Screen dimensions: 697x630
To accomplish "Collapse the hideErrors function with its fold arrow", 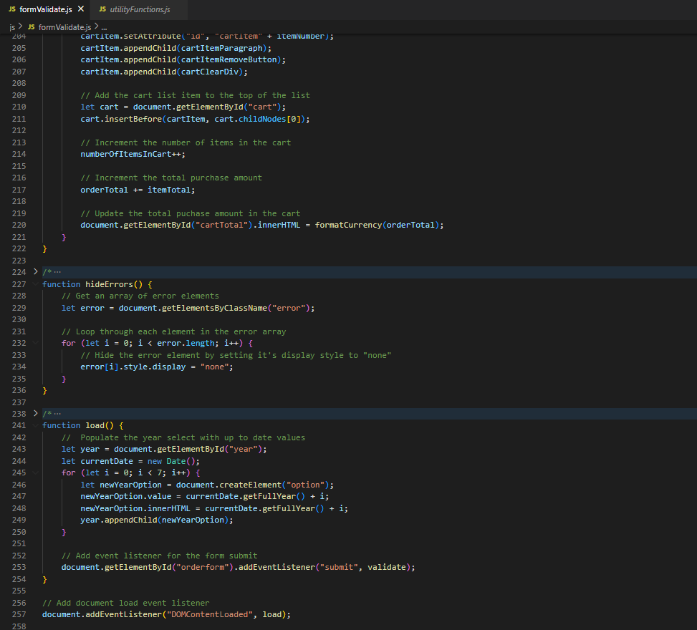I will coord(34,284).
